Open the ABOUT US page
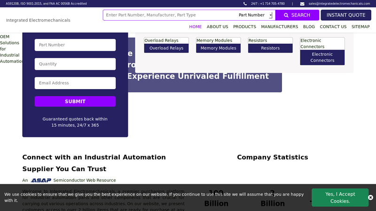376x211 pixels. (217, 27)
